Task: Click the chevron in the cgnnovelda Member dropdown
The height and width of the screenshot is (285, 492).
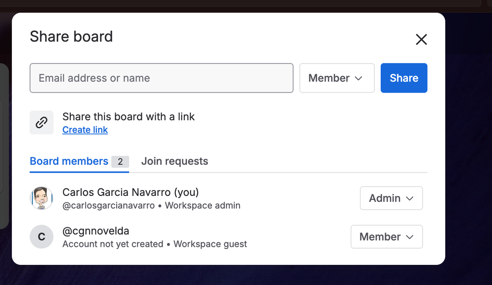Action: pos(409,237)
